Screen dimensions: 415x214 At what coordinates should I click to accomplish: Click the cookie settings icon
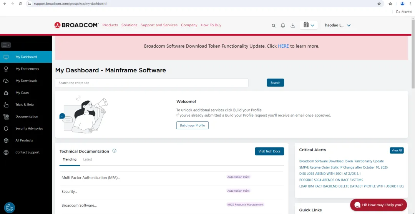pyautogui.click(x=10, y=208)
